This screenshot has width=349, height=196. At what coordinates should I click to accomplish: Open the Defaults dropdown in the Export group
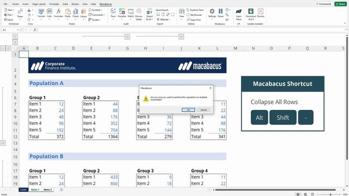pos(164,20)
